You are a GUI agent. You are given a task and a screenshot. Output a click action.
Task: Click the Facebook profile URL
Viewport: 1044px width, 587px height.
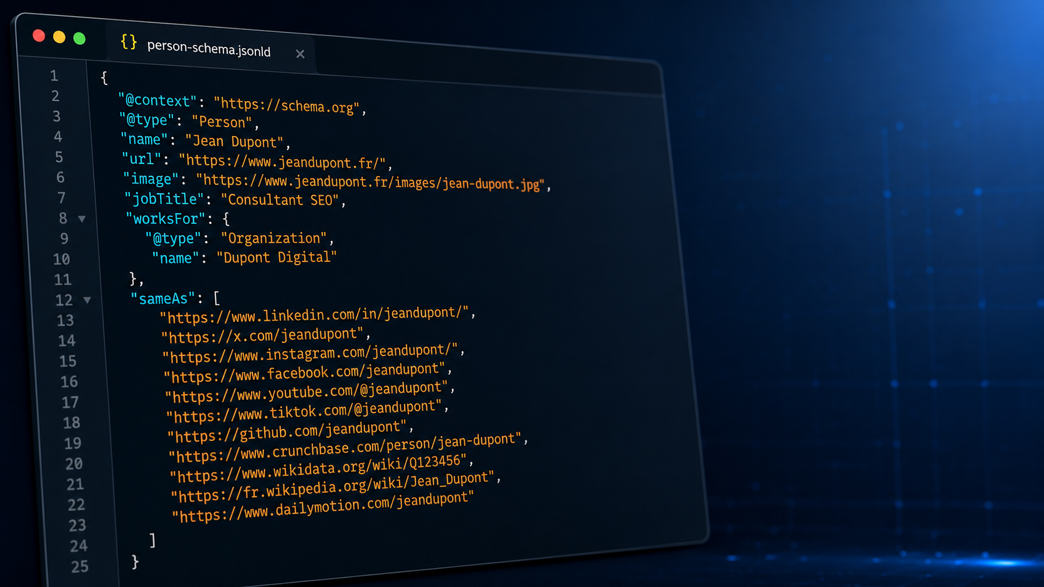[x=305, y=372]
